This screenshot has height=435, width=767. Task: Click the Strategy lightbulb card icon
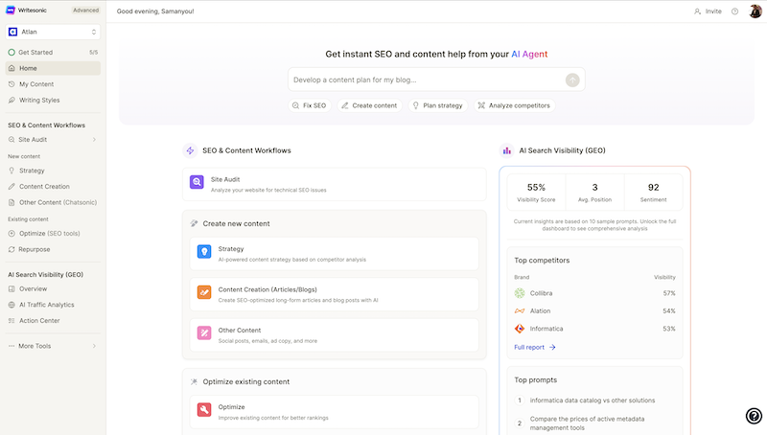[204, 252]
